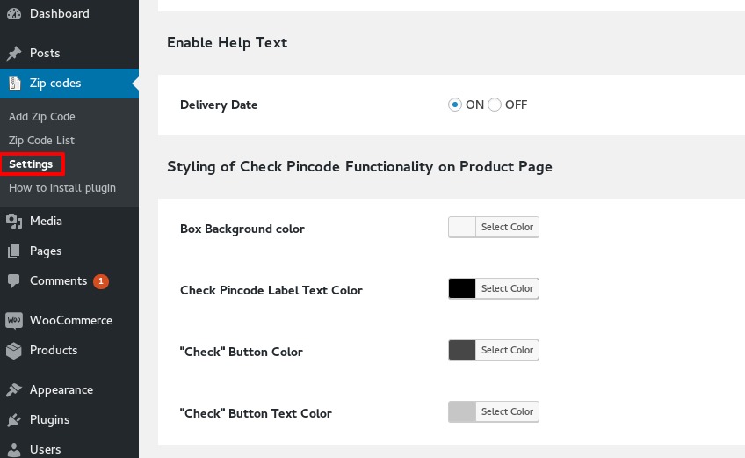The height and width of the screenshot is (458, 745).
Task: Open Add Zip Code submenu item
Action: pos(42,117)
